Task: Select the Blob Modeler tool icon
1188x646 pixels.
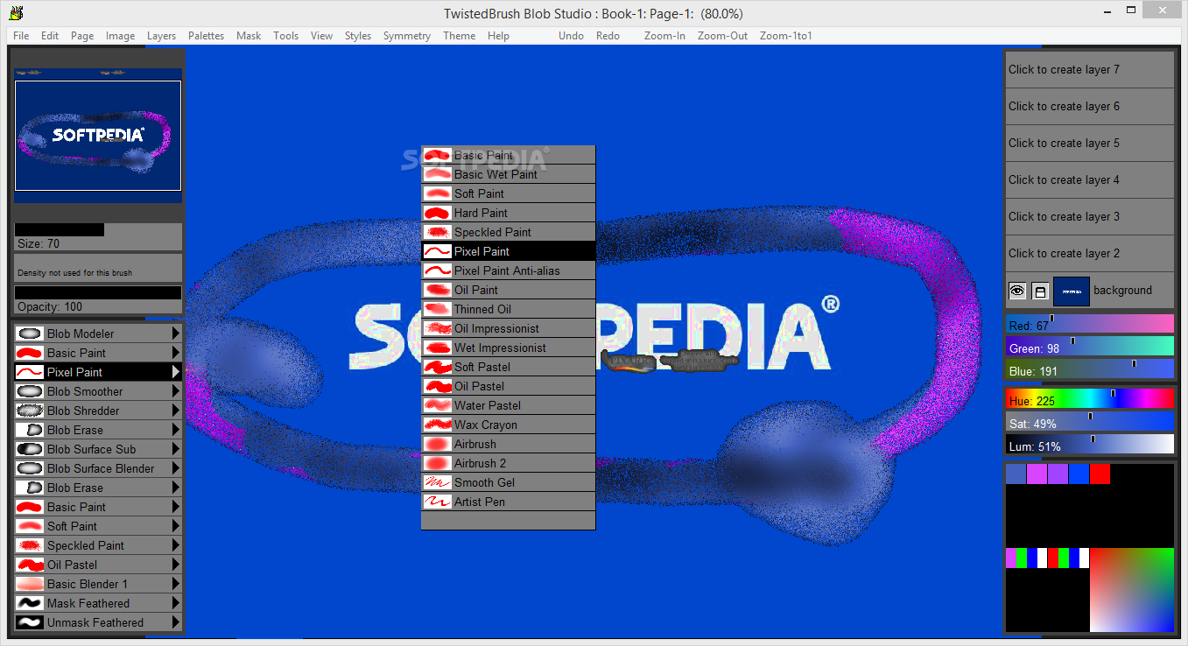Action: point(30,334)
